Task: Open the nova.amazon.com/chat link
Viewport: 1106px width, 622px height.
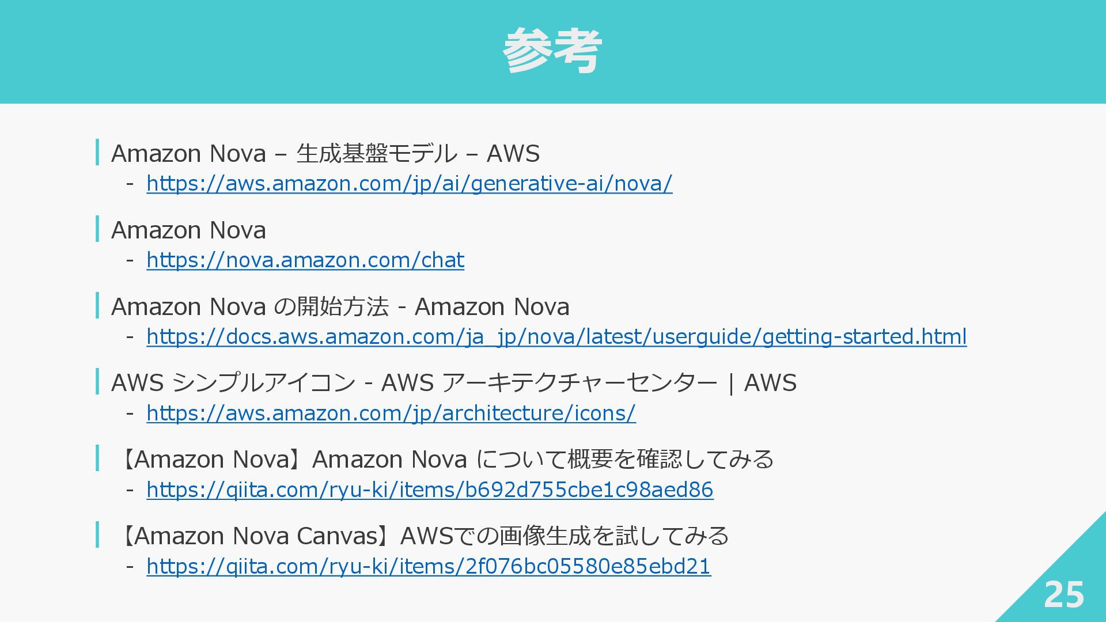Action: (x=305, y=260)
